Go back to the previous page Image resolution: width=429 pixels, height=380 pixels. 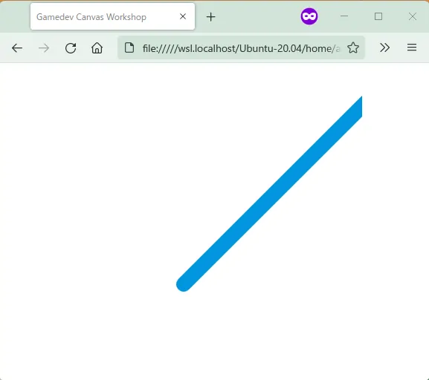tap(17, 48)
